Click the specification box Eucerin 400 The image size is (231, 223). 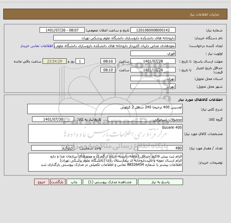[105, 134]
